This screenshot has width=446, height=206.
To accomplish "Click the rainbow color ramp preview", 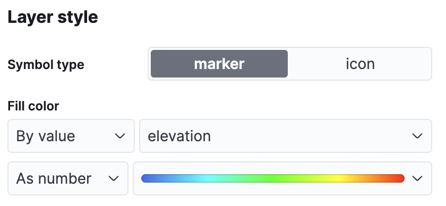I will click(x=273, y=178).
